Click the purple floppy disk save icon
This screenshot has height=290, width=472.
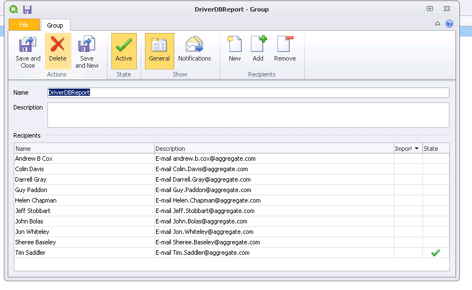(x=28, y=9)
